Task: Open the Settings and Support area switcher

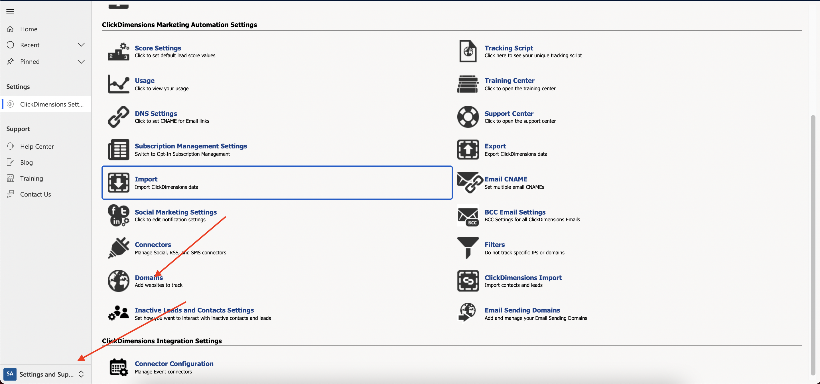Action: pyautogui.click(x=46, y=374)
